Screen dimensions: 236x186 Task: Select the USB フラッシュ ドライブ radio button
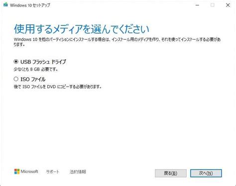tap(16, 62)
